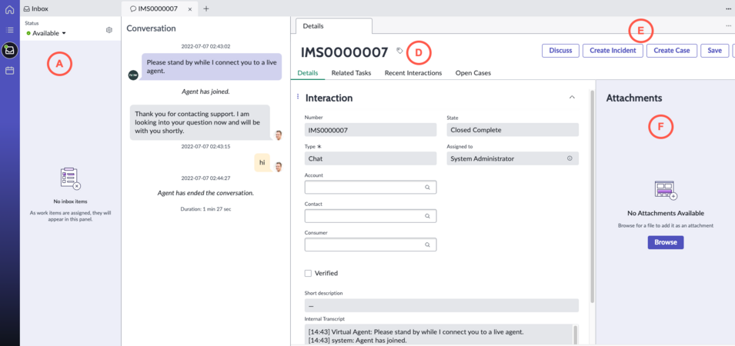Open the Inbox icon in sidebar

pyautogui.click(x=9, y=50)
